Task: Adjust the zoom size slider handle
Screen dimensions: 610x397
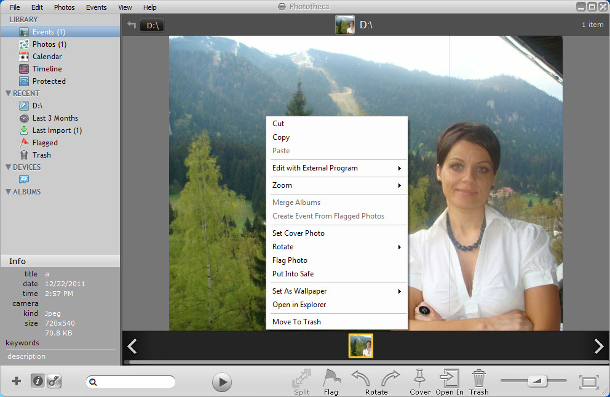Action: [x=537, y=380]
